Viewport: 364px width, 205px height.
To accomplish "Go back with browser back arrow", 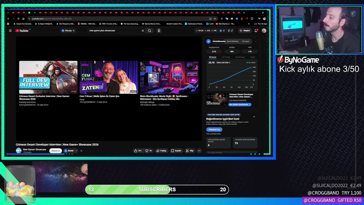I will 9,19.
